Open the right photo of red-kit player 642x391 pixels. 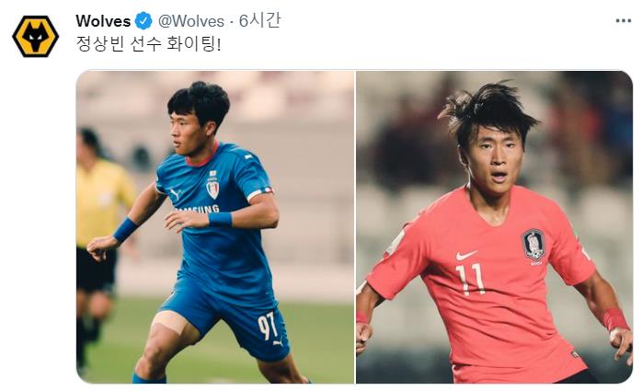[x=494, y=227]
